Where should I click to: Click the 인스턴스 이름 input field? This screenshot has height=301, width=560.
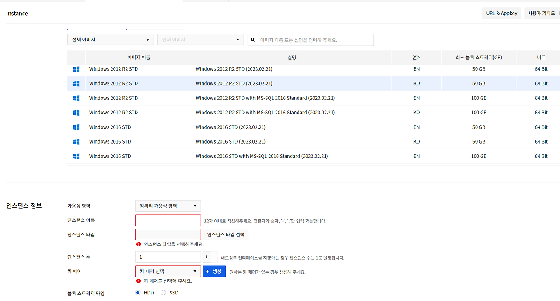[x=168, y=220]
